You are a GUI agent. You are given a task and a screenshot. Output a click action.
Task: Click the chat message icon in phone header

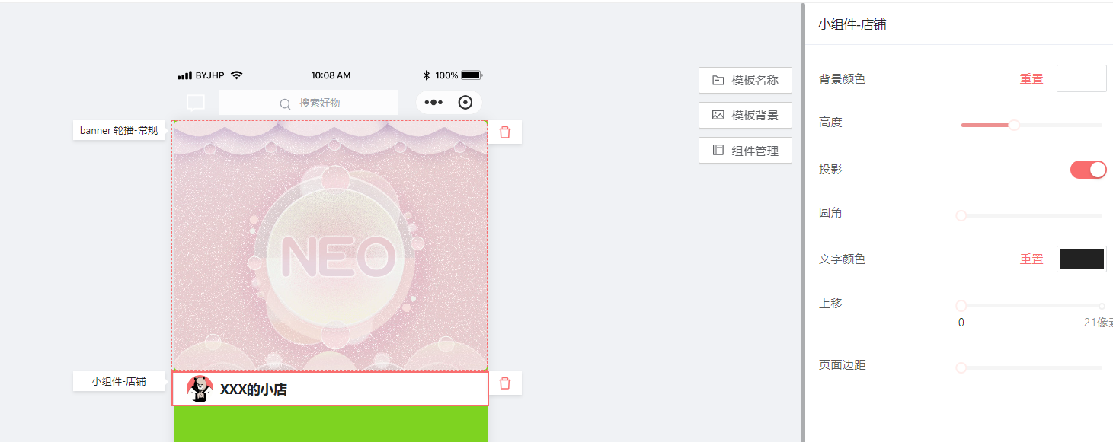pos(196,103)
